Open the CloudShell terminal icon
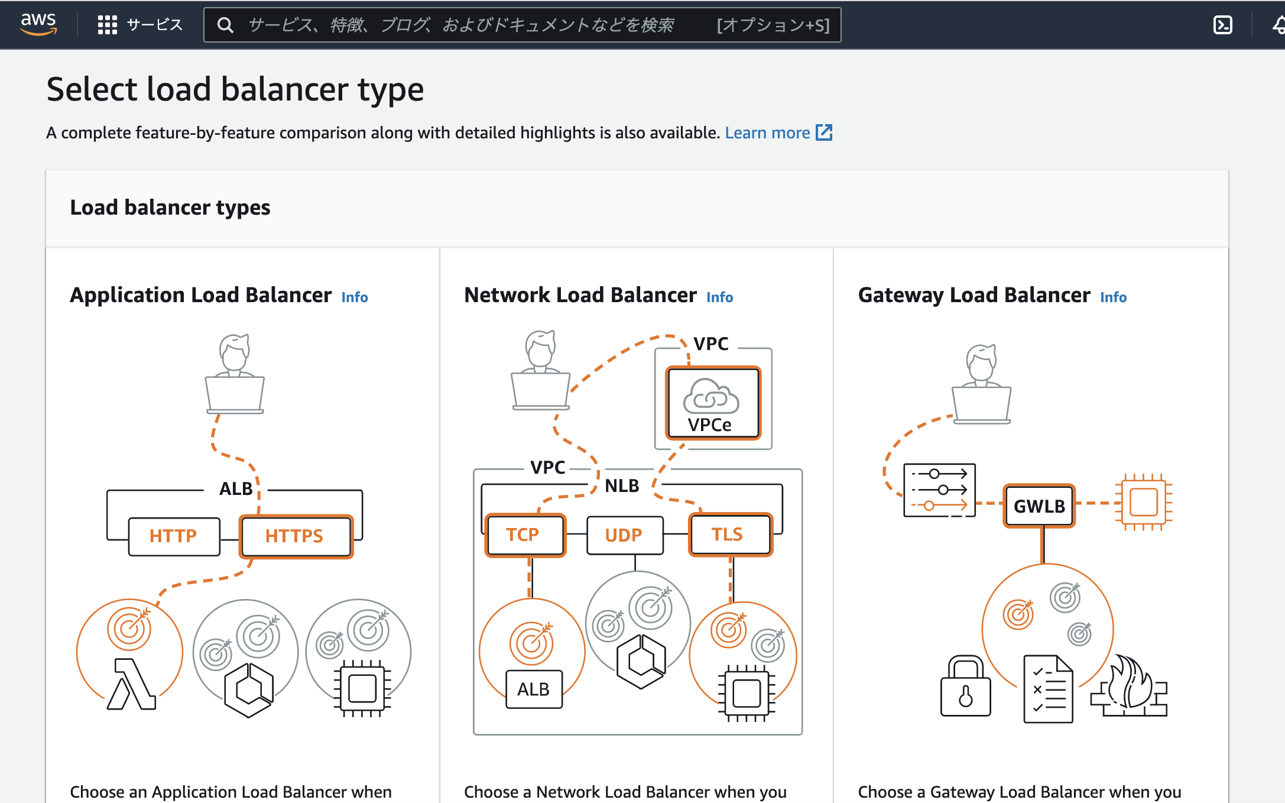The height and width of the screenshot is (803, 1285). [1222, 25]
